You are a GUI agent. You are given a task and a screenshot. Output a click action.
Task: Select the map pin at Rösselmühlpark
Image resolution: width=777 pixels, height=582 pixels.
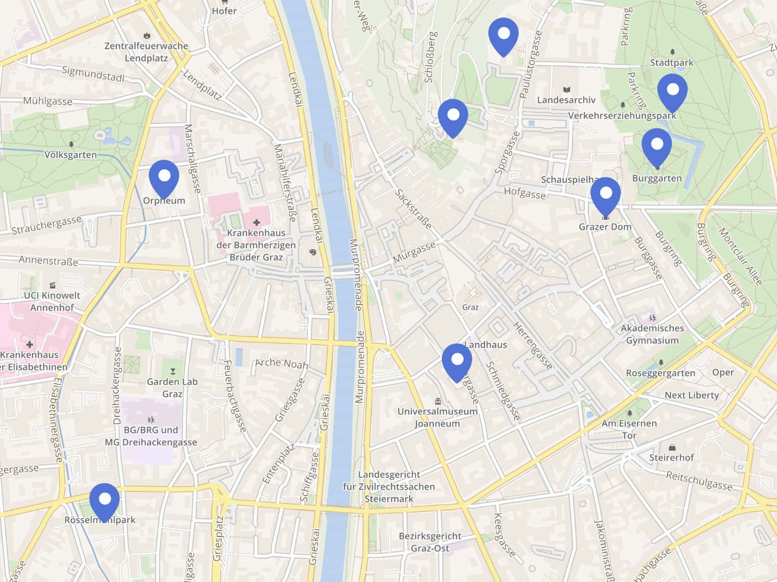105,502
